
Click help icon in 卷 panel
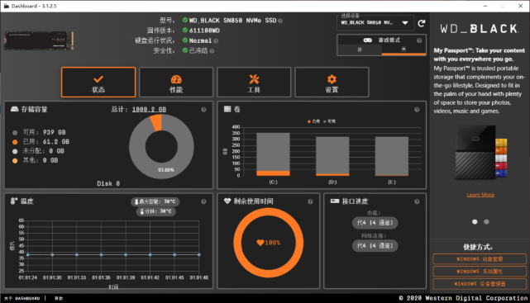click(x=417, y=110)
